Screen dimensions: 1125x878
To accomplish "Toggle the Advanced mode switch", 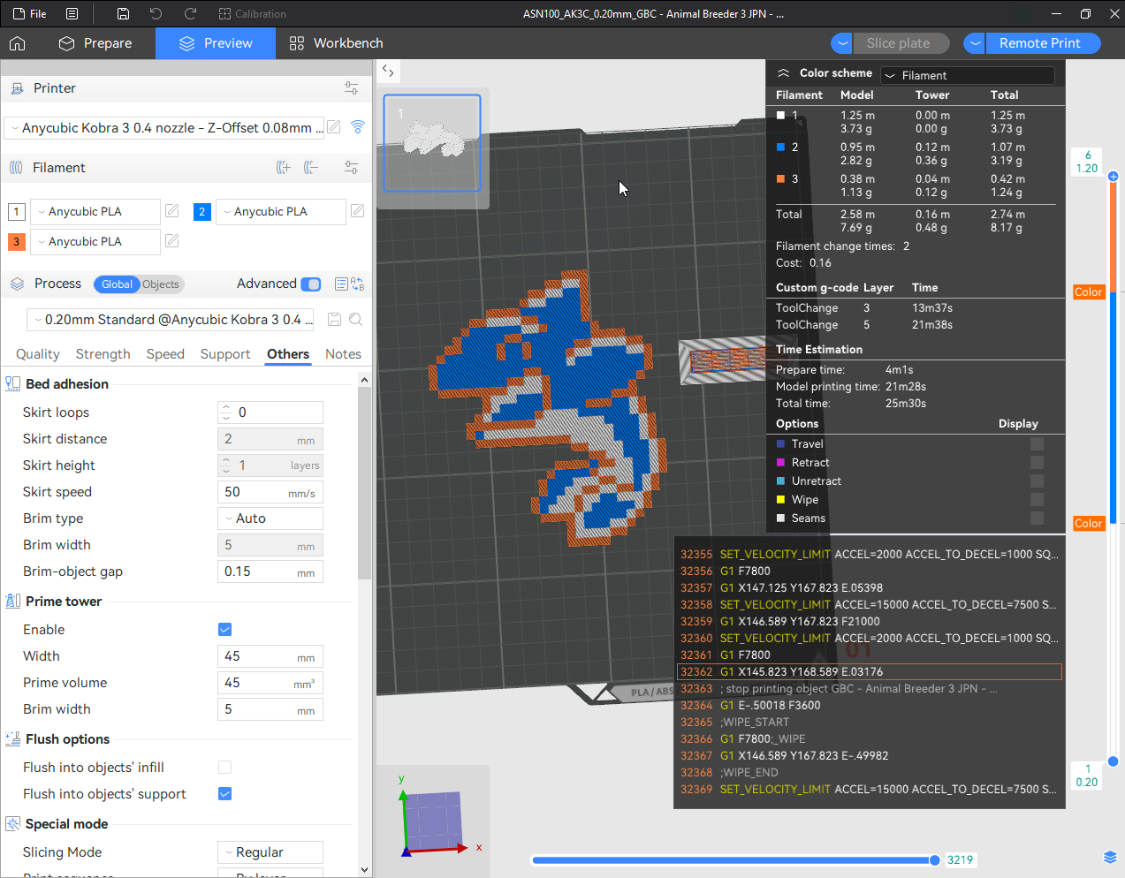I will [311, 284].
